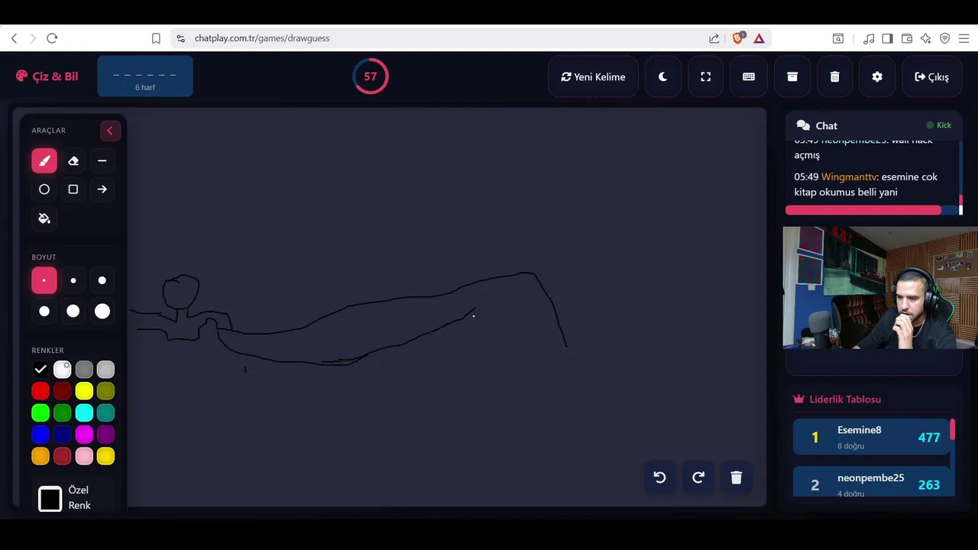Clear canvas with bottom trash button
This screenshot has width=978, height=550.
737,477
